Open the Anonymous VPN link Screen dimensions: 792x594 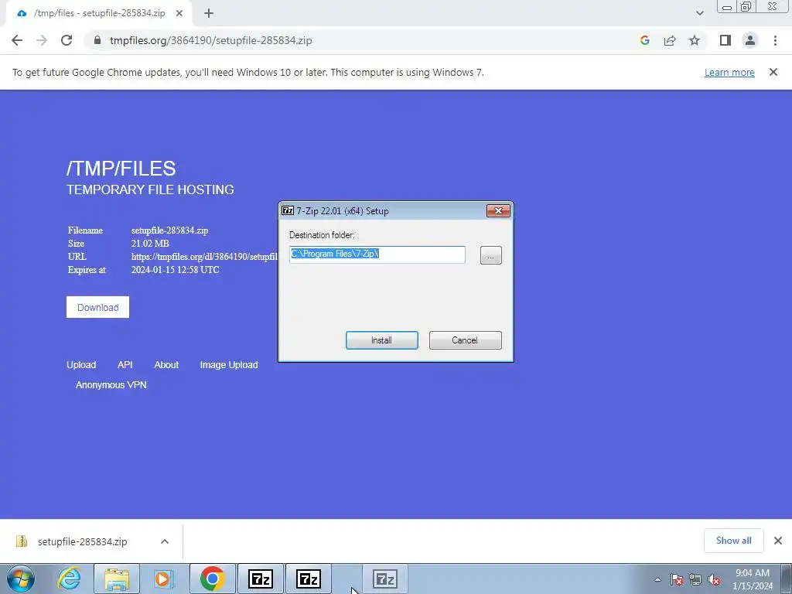[111, 385]
